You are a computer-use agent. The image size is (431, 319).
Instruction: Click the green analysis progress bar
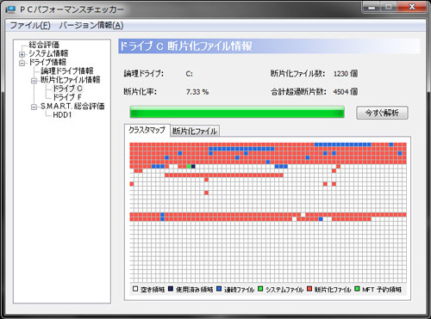(x=237, y=112)
